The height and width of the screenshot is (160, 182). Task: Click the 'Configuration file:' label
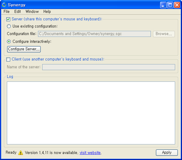point(22,34)
